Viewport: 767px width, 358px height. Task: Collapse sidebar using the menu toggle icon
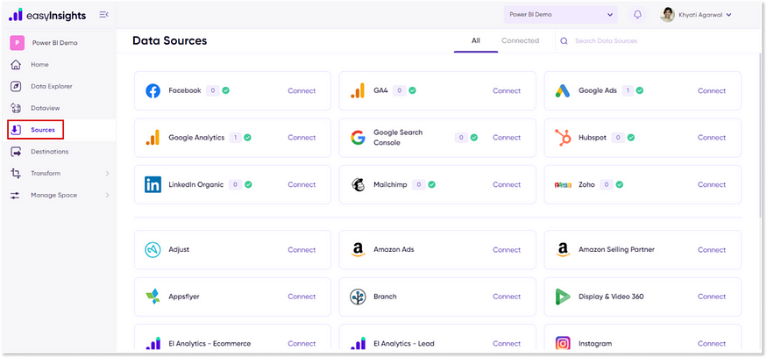(104, 15)
